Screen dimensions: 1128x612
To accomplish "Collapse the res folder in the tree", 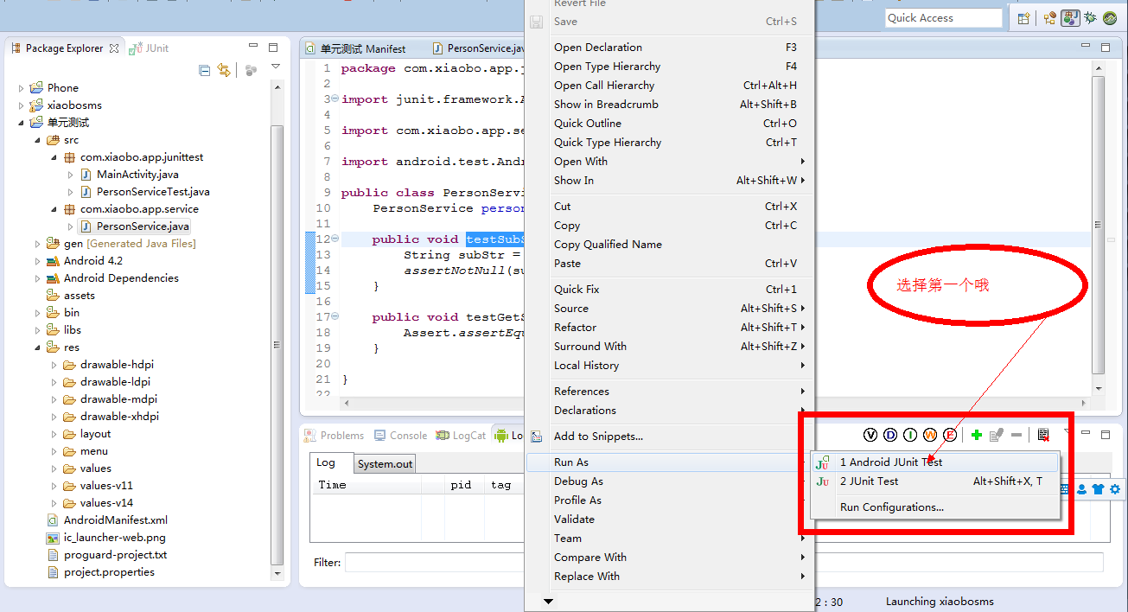I will 38,347.
